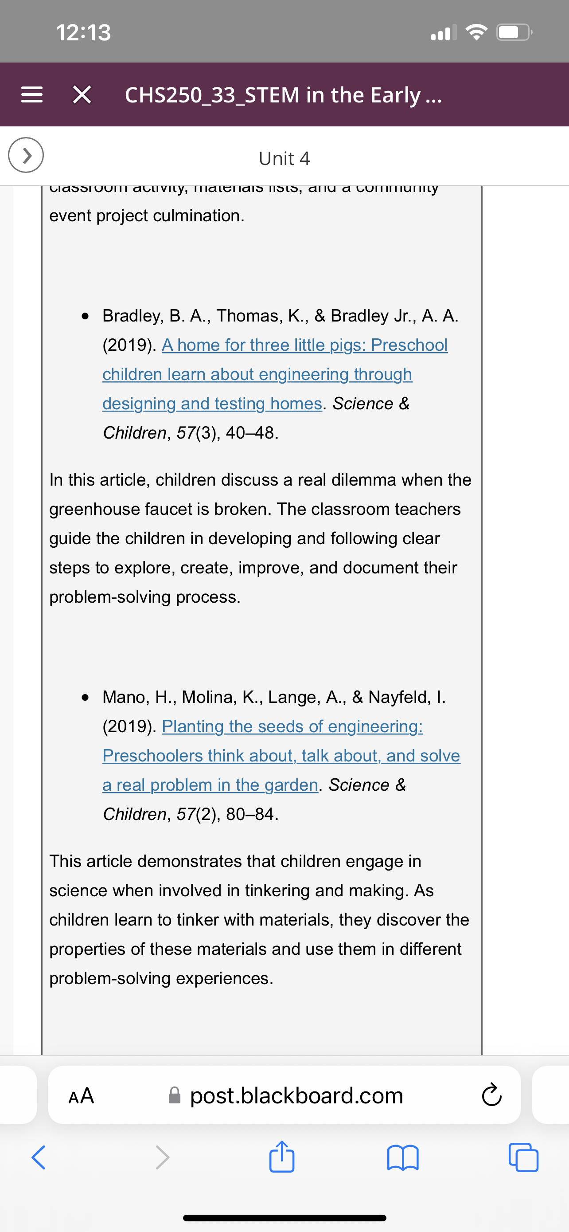Go back with Safari back arrow
The width and height of the screenshot is (569, 1232).
click(39, 1157)
